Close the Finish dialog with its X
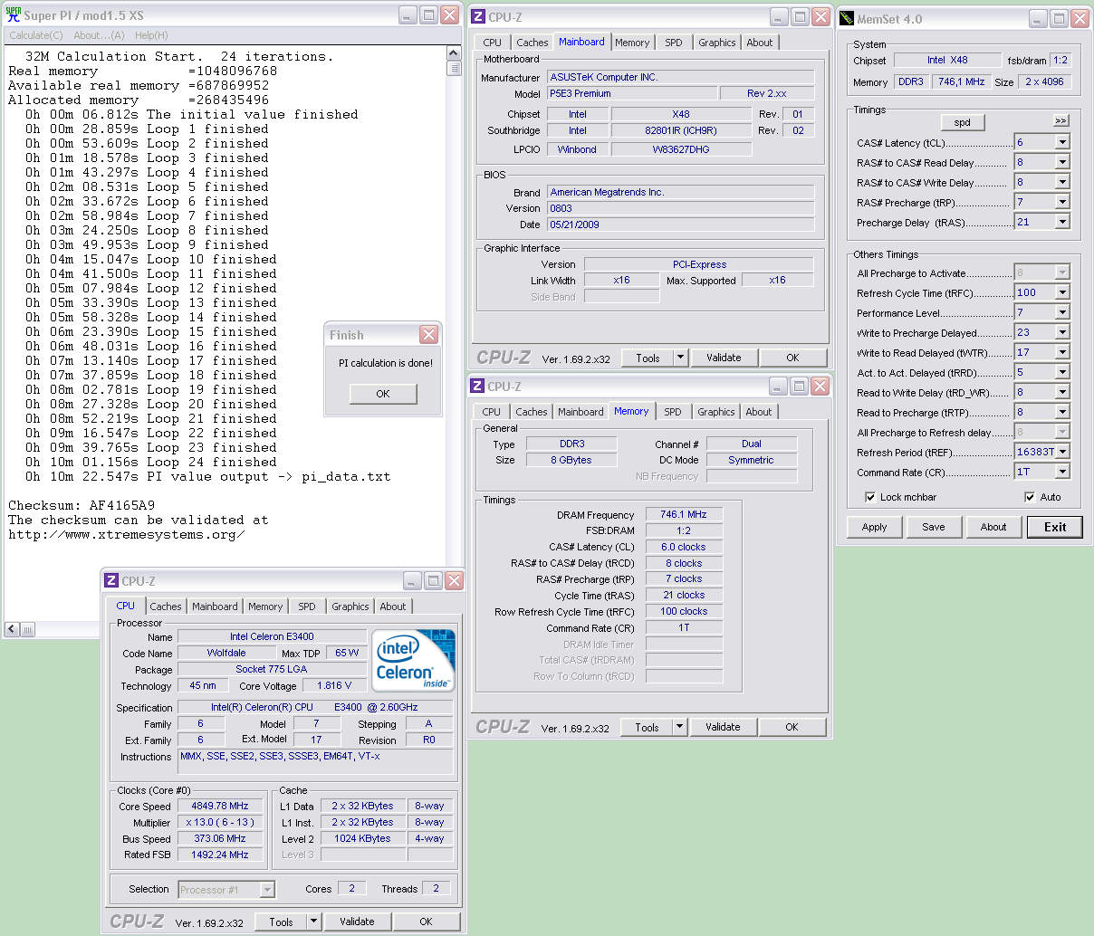1094x936 pixels. coord(428,335)
